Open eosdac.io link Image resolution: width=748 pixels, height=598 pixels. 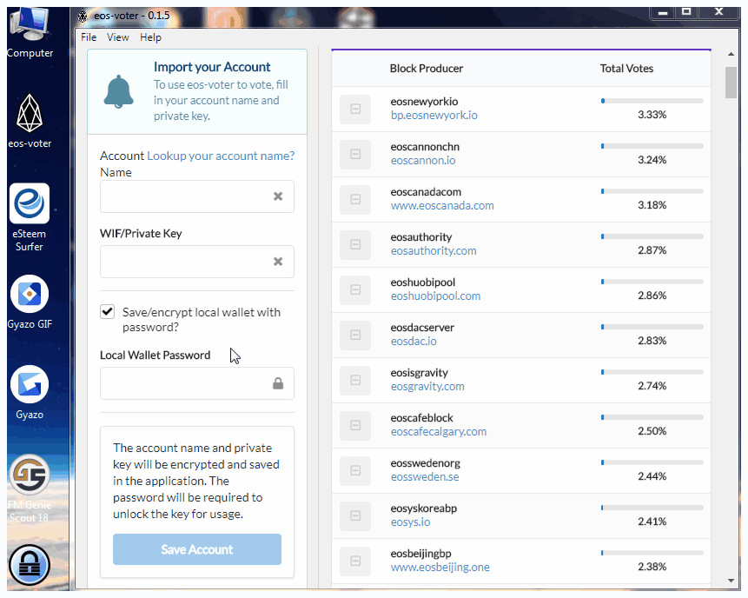click(x=414, y=342)
